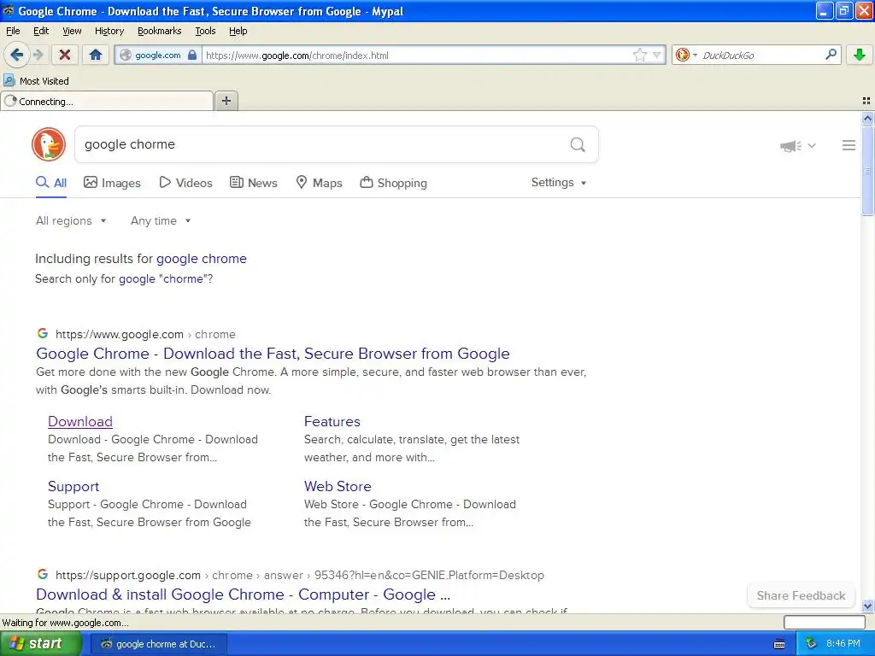875x656 pixels.
Task: Expand the All regions filter
Action: pyautogui.click(x=71, y=221)
